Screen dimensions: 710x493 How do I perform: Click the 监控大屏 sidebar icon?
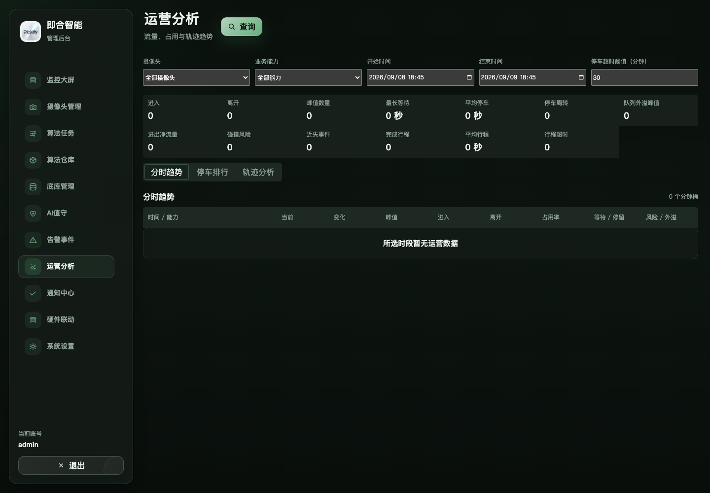pos(33,80)
